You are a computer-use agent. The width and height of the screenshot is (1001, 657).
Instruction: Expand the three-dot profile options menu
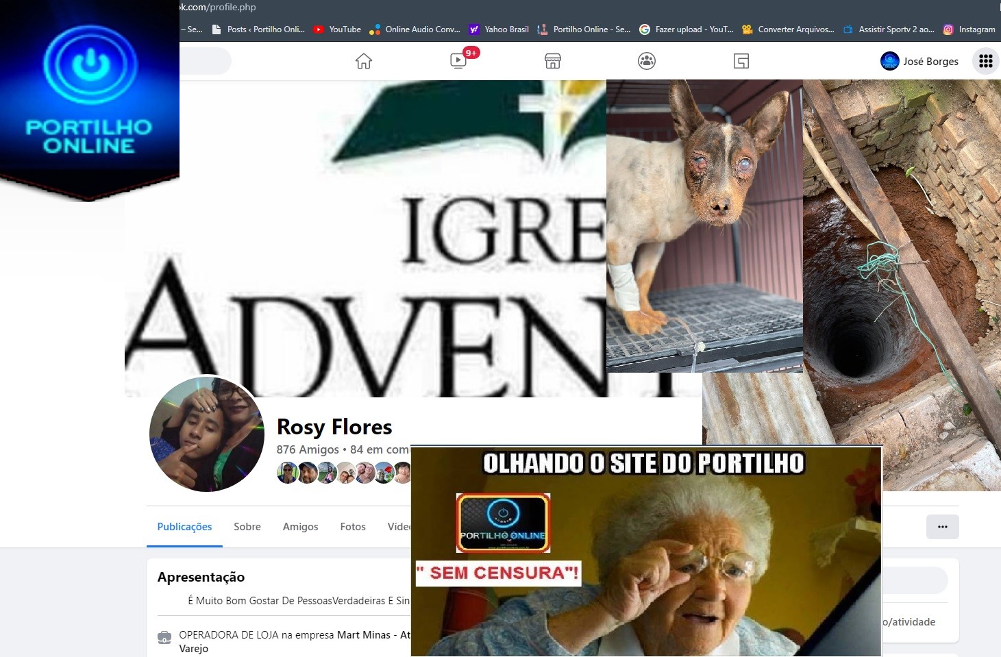coord(942,527)
